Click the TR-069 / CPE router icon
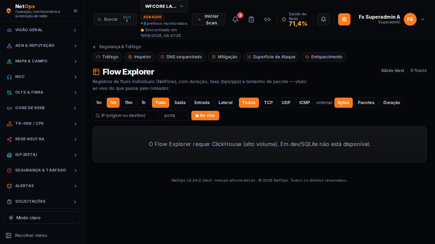 (10, 124)
